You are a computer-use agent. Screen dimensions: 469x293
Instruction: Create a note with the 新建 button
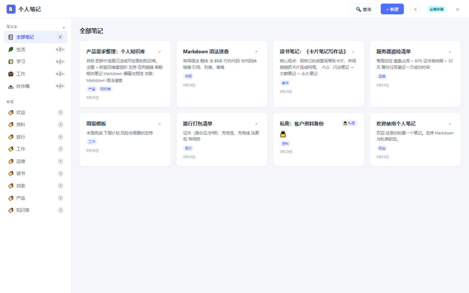click(x=392, y=9)
